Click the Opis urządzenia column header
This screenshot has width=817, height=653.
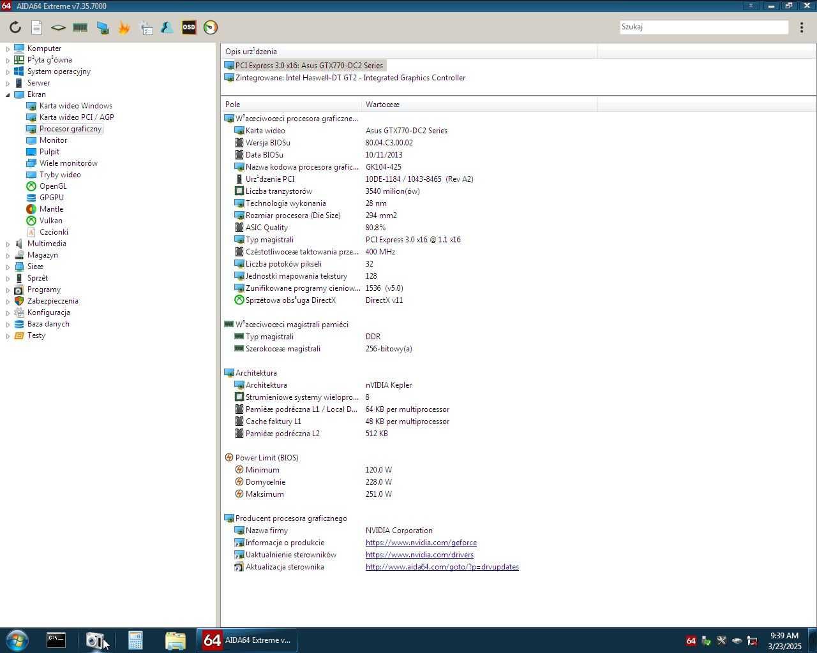[409, 52]
